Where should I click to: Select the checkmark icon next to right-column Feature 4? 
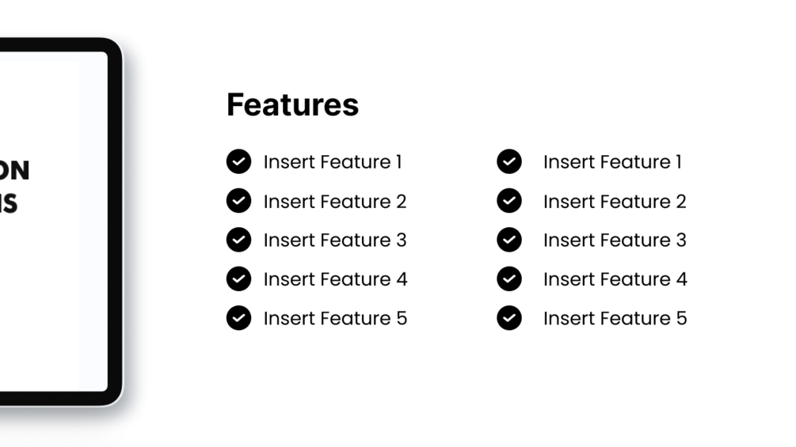pyautogui.click(x=509, y=278)
